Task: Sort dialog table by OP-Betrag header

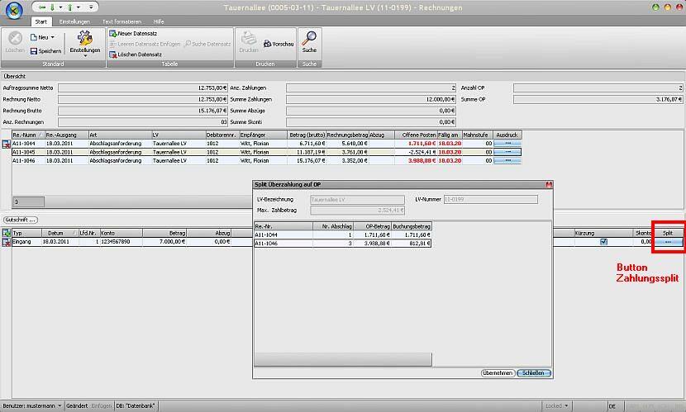Action: 372,226
